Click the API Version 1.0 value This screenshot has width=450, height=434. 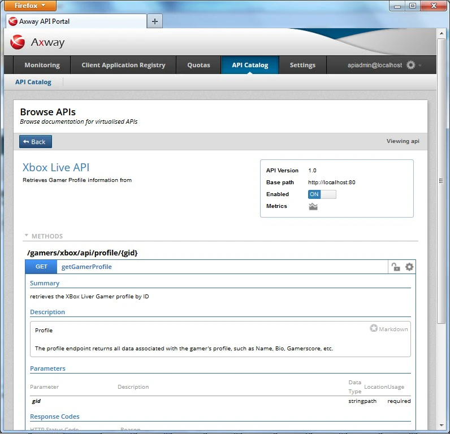click(312, 171)
